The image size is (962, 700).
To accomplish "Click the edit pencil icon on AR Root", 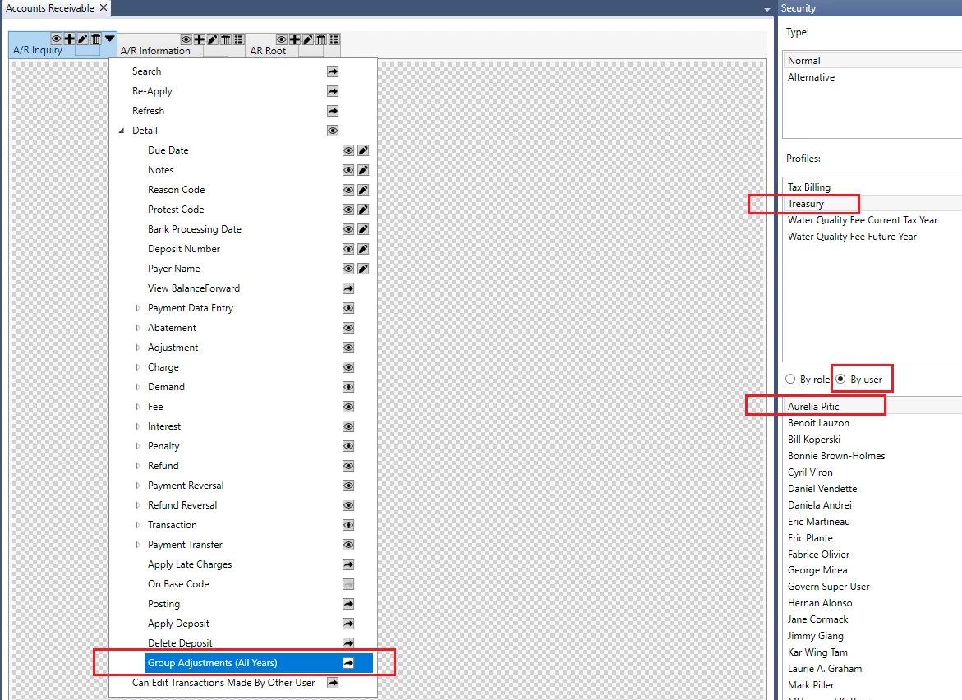I will [308, 39].
